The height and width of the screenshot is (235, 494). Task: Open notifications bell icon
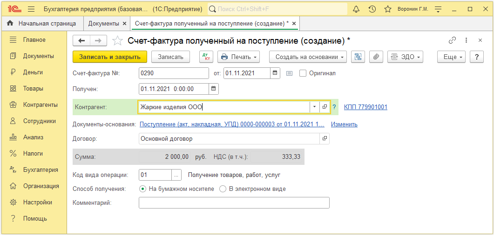[356, 9]
